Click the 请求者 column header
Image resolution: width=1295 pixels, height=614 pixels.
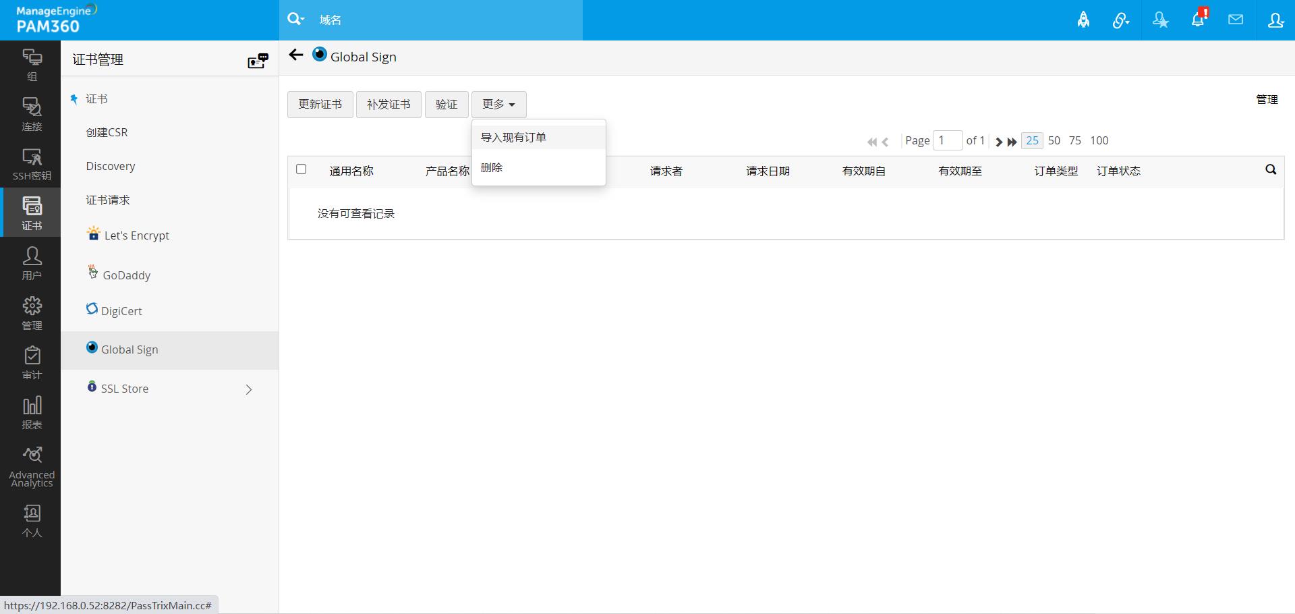coord(666,171)
